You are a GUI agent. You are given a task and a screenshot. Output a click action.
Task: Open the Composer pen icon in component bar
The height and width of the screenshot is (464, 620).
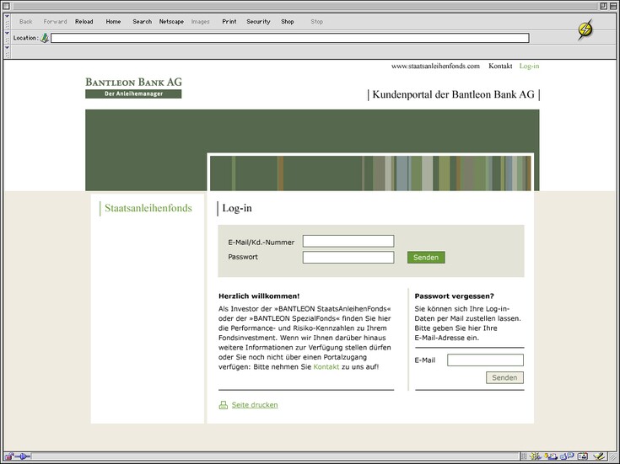(x=599, y=456)
